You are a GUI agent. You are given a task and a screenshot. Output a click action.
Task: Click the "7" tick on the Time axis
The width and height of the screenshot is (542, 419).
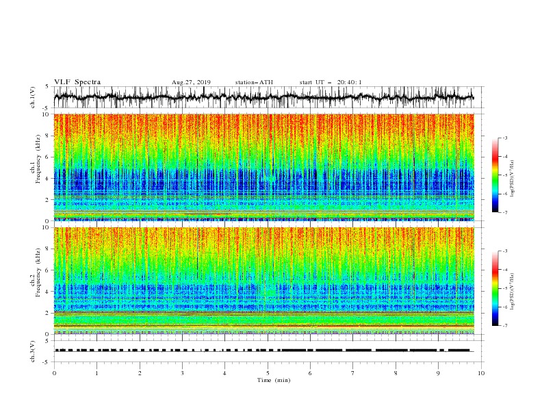click(353, 373)
